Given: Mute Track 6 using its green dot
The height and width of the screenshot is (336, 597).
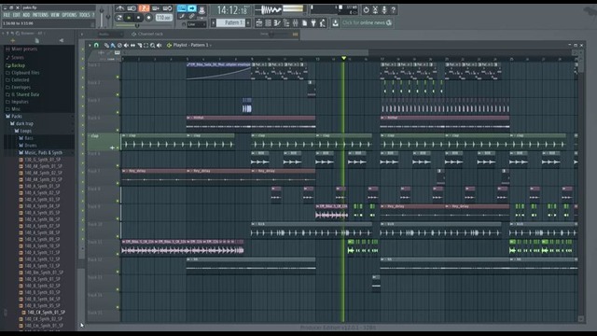Looking at the screenshot, I should [x=118, y=166].
